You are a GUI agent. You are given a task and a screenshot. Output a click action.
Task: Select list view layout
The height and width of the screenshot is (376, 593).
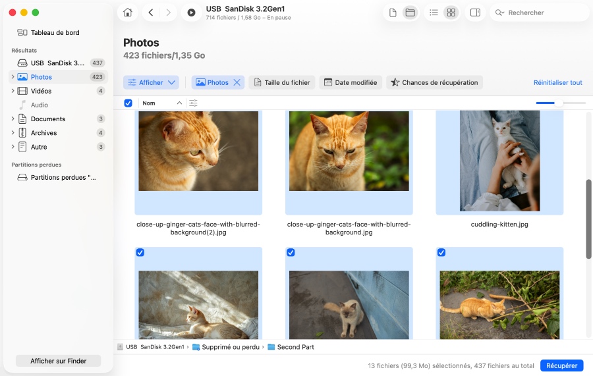pyautogui.click(x=434, y=13)
